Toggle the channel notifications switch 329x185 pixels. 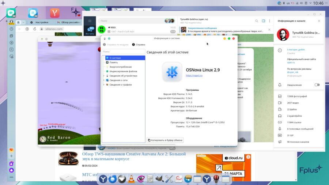(317, 85)
